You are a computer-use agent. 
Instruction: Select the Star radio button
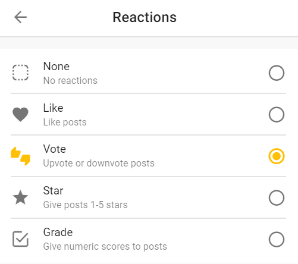pyautogui.click(x=277, y=197)
